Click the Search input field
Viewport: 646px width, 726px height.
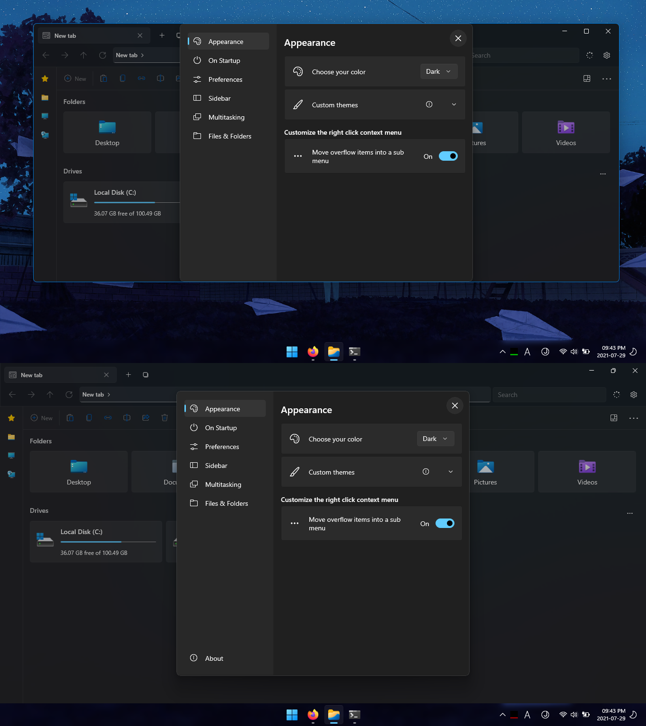coord(549,394)
